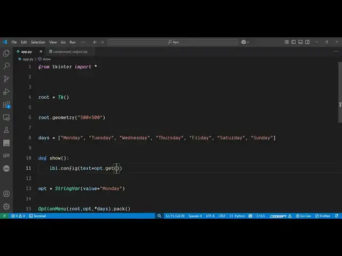The width and height of the screenshot is (342, 256).
Task: Click Prettier status bar item
Action: point(323,216)
